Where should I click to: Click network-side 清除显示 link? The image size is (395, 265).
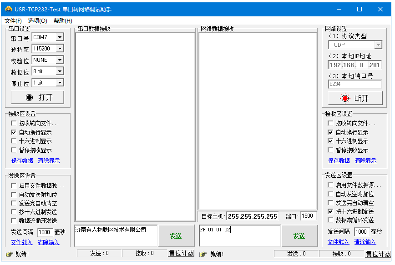[x=366, y=160]
